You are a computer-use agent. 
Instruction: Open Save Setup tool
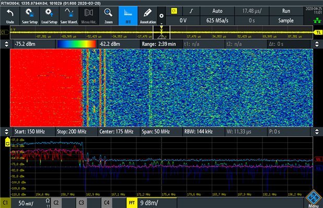(30, 16)
